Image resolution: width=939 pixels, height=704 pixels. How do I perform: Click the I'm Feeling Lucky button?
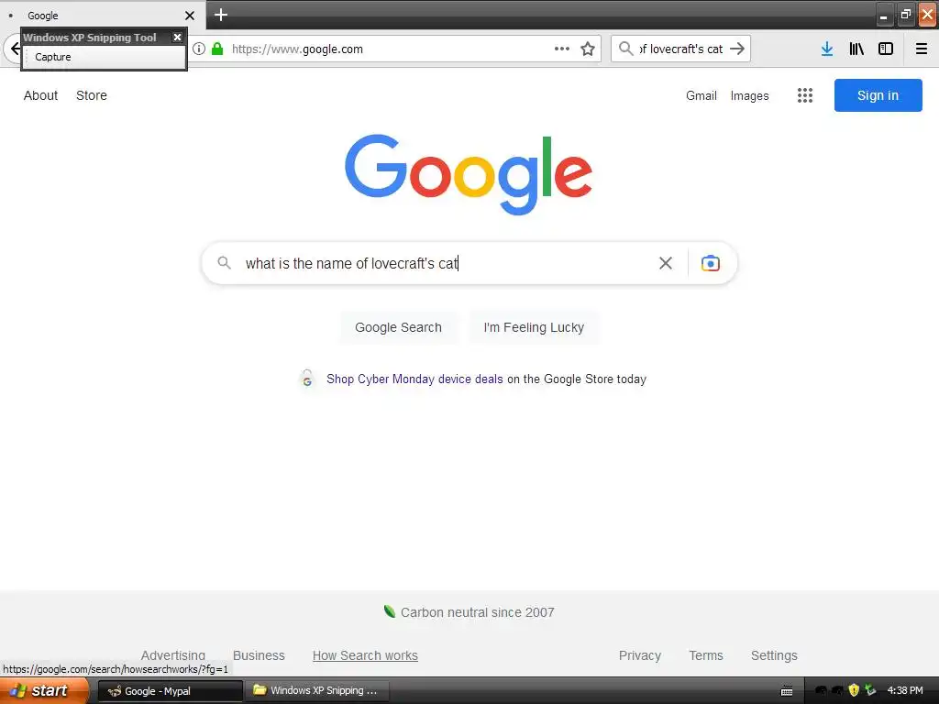[534, 327]
